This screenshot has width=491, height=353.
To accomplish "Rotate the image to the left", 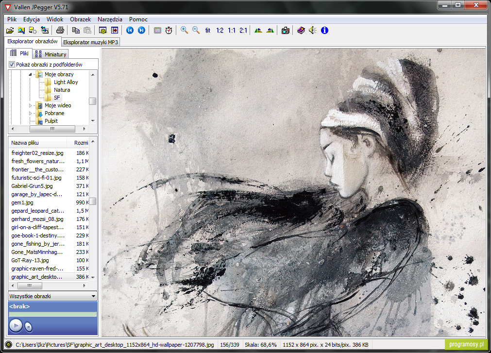I will coord(258,31).
